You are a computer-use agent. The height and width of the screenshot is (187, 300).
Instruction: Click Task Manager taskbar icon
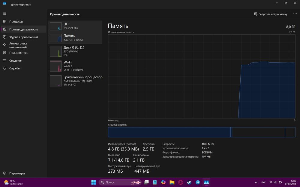click(206, 182)
